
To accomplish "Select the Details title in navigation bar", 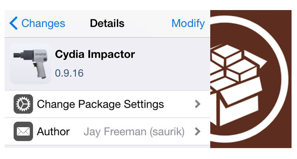I will coord(107,23).
